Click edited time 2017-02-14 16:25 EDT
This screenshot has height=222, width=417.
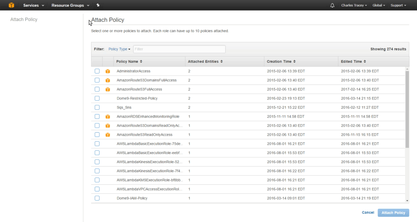360,89
